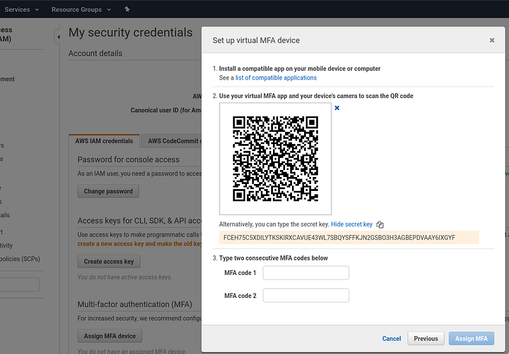Focus the MFA code 2 input field

[306, 295]
